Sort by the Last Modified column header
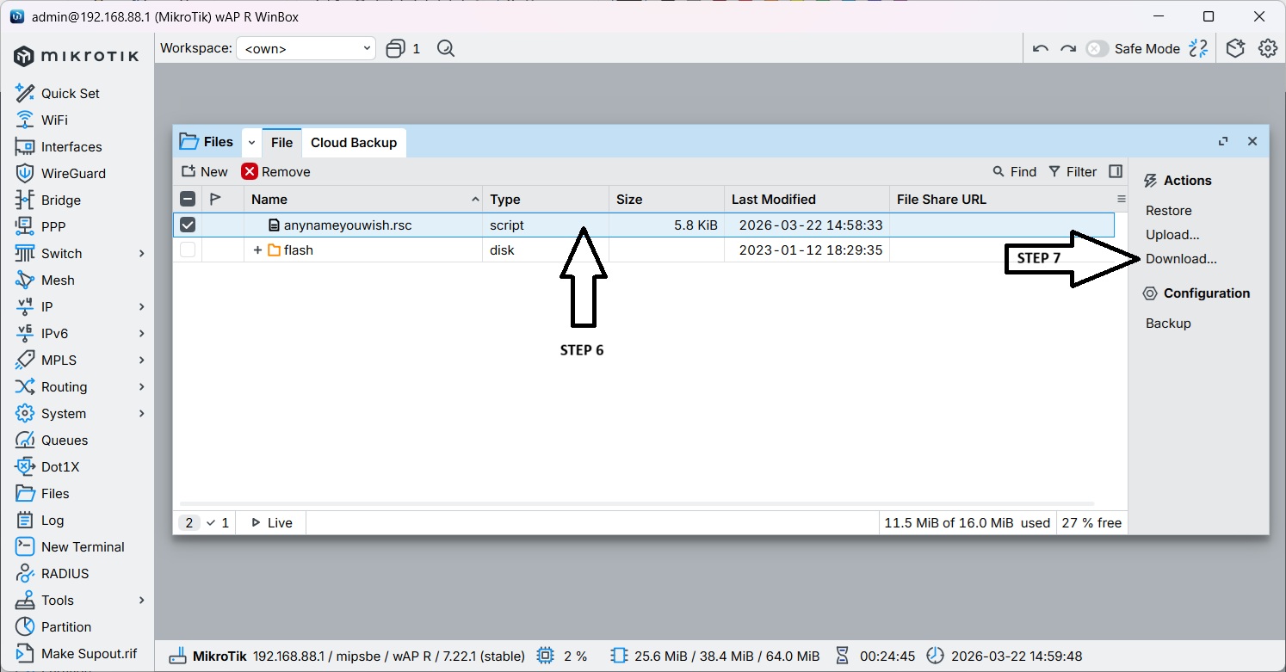Viewport: 1286px width, 672px height. pos(807,199)
